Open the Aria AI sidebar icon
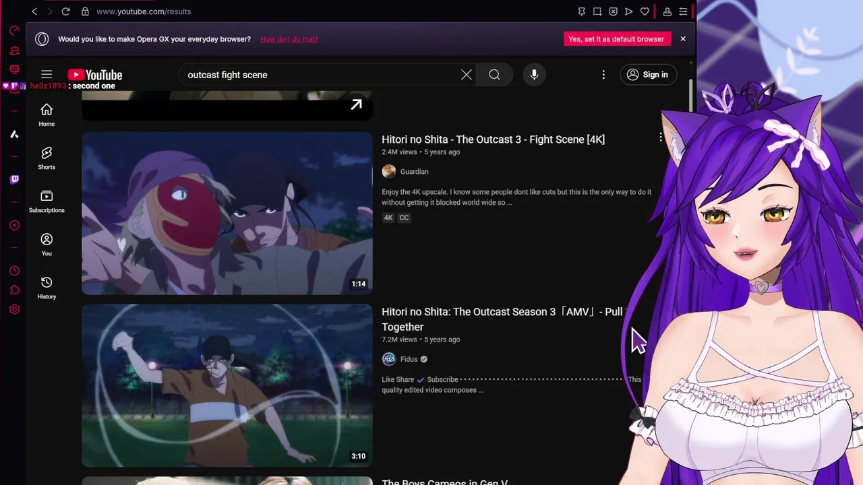Screen dimensions: 863x485 tap(14, 135)
